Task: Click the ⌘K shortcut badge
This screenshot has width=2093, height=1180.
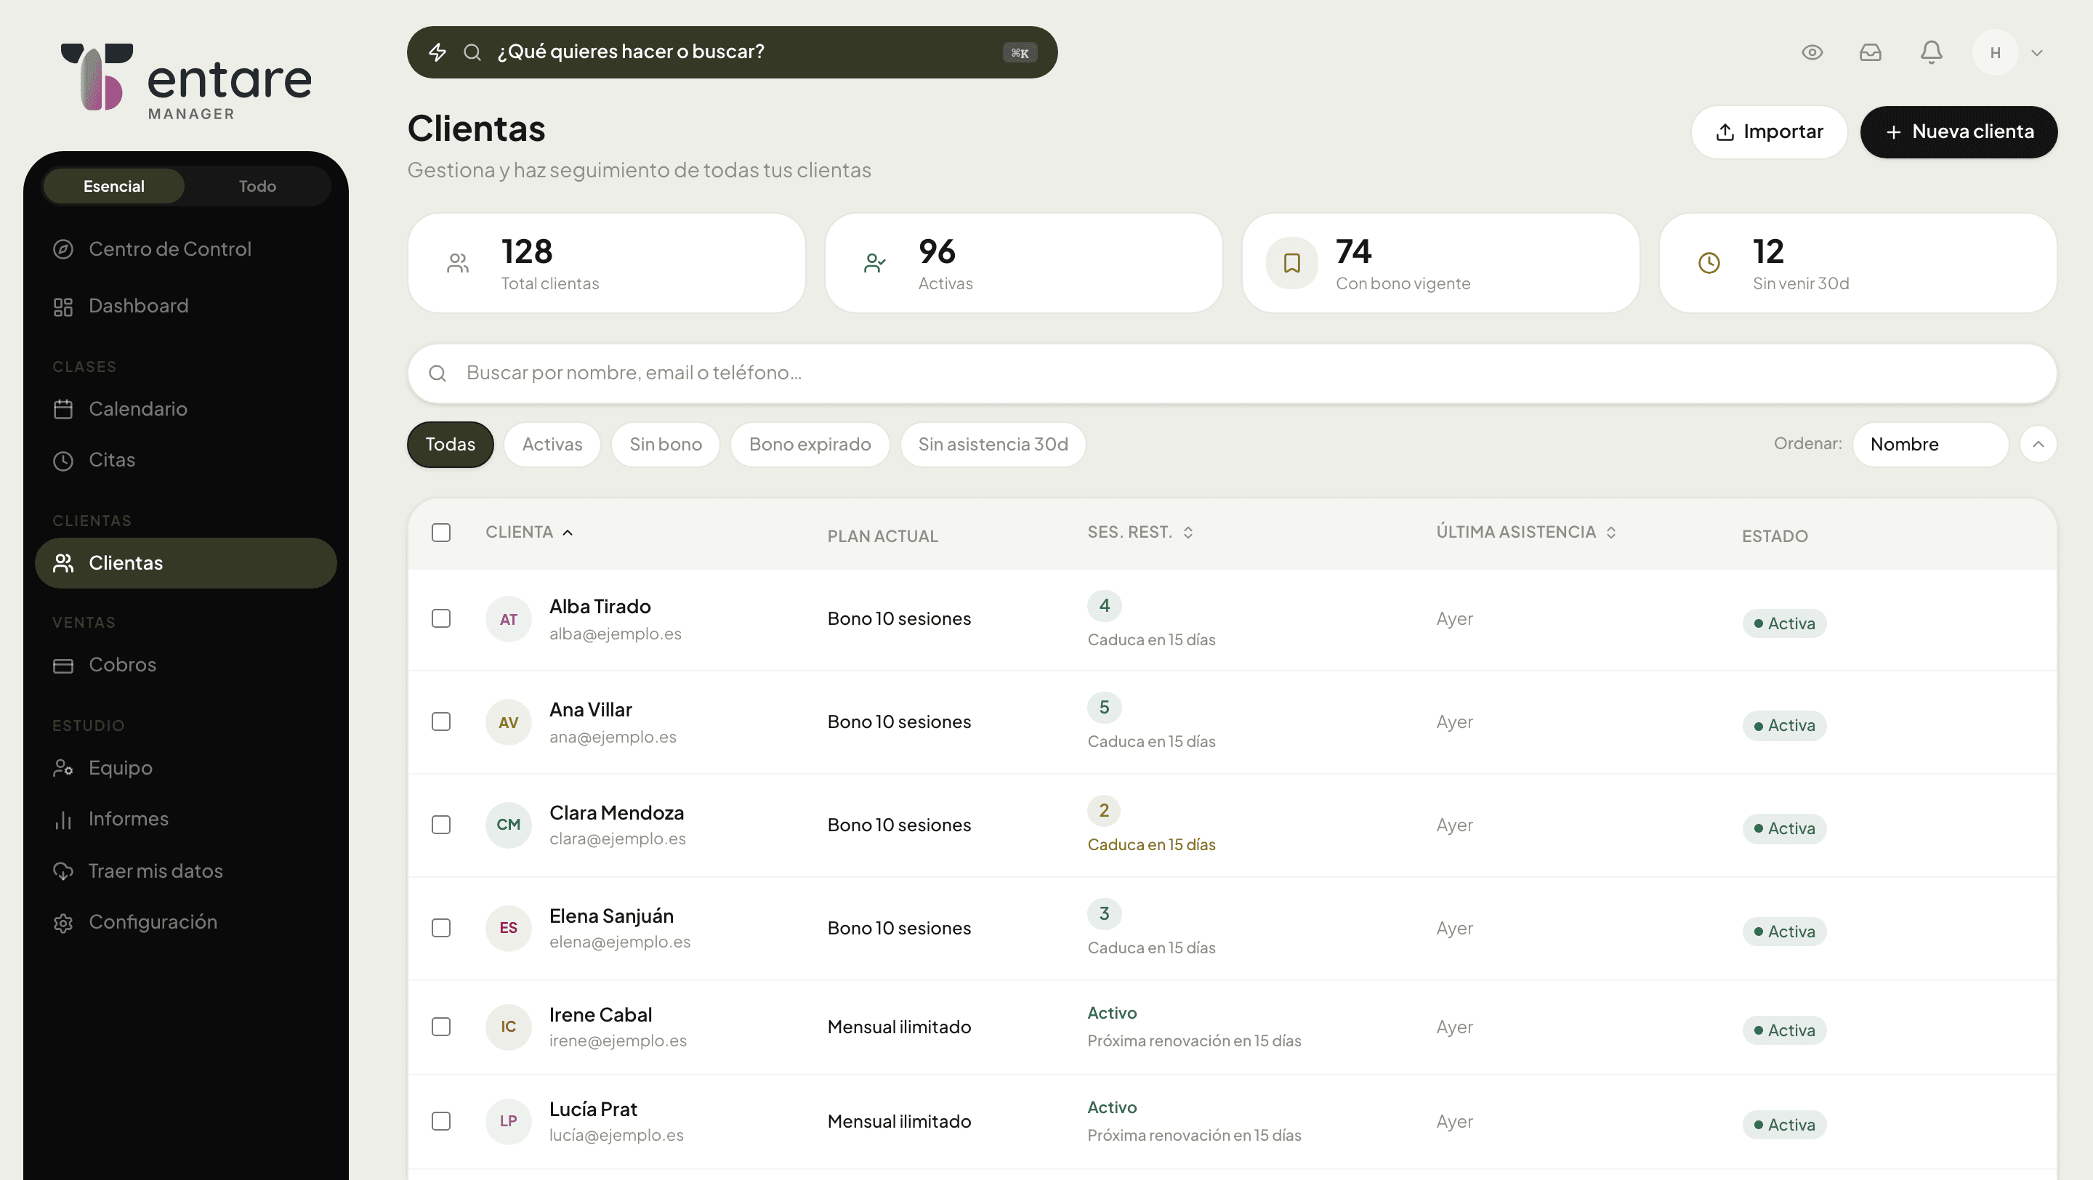Action: [x=1020, y=53]
